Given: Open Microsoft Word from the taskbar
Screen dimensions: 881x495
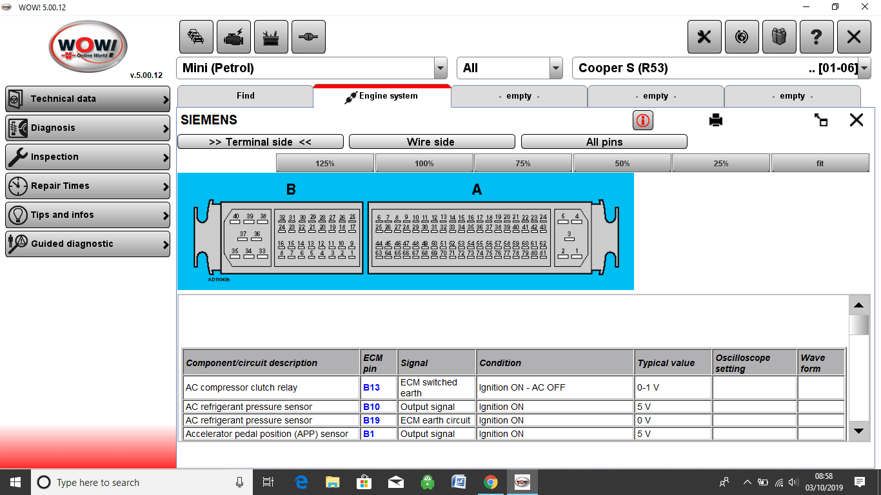Looking at the screenshot, I should pyautogui.click(x=459, y=482).
